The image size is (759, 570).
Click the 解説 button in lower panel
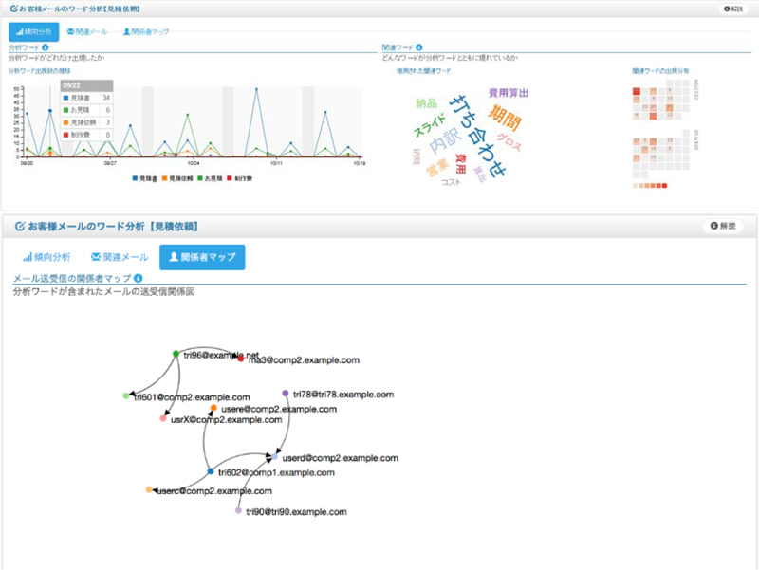point(723,226)
